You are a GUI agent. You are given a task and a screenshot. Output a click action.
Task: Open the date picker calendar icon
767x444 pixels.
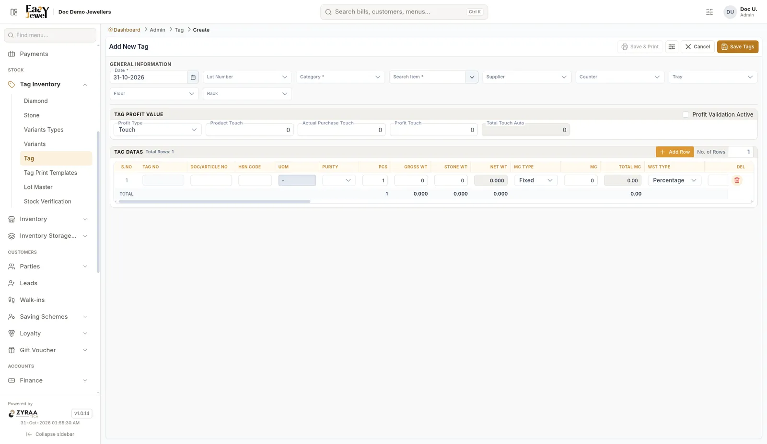[x=193, y=77]
